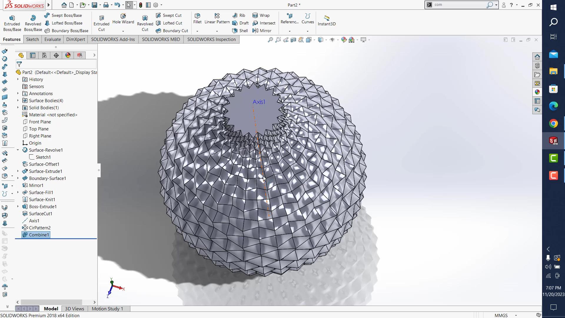Viewport: 565px width, 318px height.
Task: Click the command search input field
Action: pyautogui.click(x=458, y=5)
